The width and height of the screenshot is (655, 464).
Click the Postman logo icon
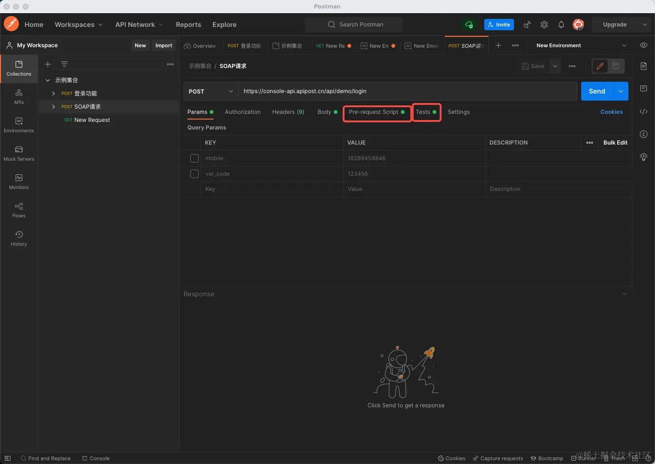[x=11, y=24]
